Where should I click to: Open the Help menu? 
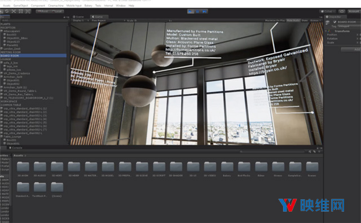point(131,6)
